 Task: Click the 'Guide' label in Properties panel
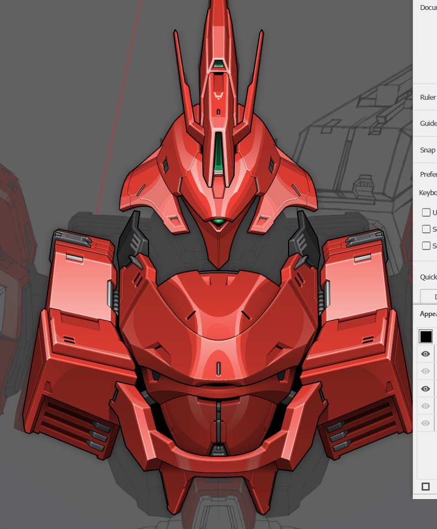[428, 123]
